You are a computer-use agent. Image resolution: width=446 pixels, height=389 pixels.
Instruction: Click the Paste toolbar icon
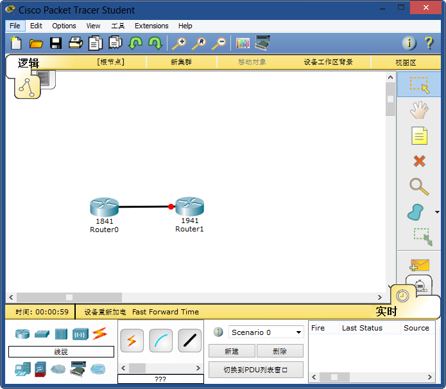click(x=116, y=42)
